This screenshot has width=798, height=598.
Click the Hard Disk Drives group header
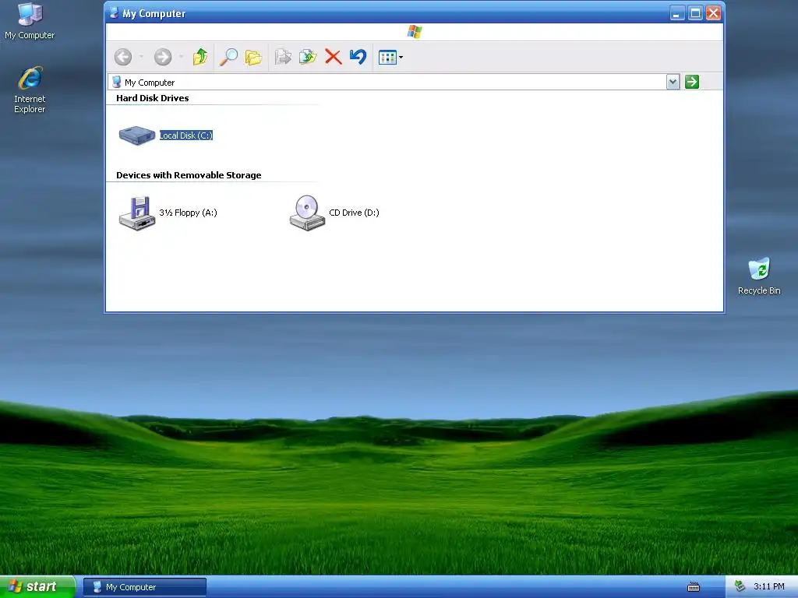coord(152,98)
